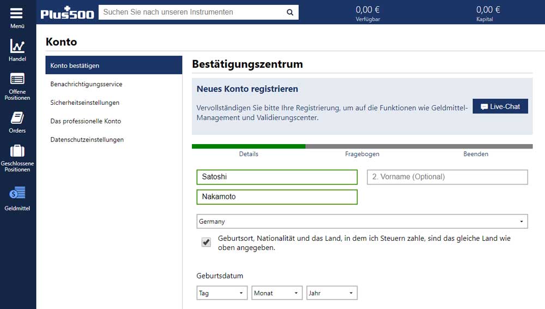The height and width of the screenshot is (309, 545).
Task: Click the Beenden progress step
Action: (x=475, y=154)
